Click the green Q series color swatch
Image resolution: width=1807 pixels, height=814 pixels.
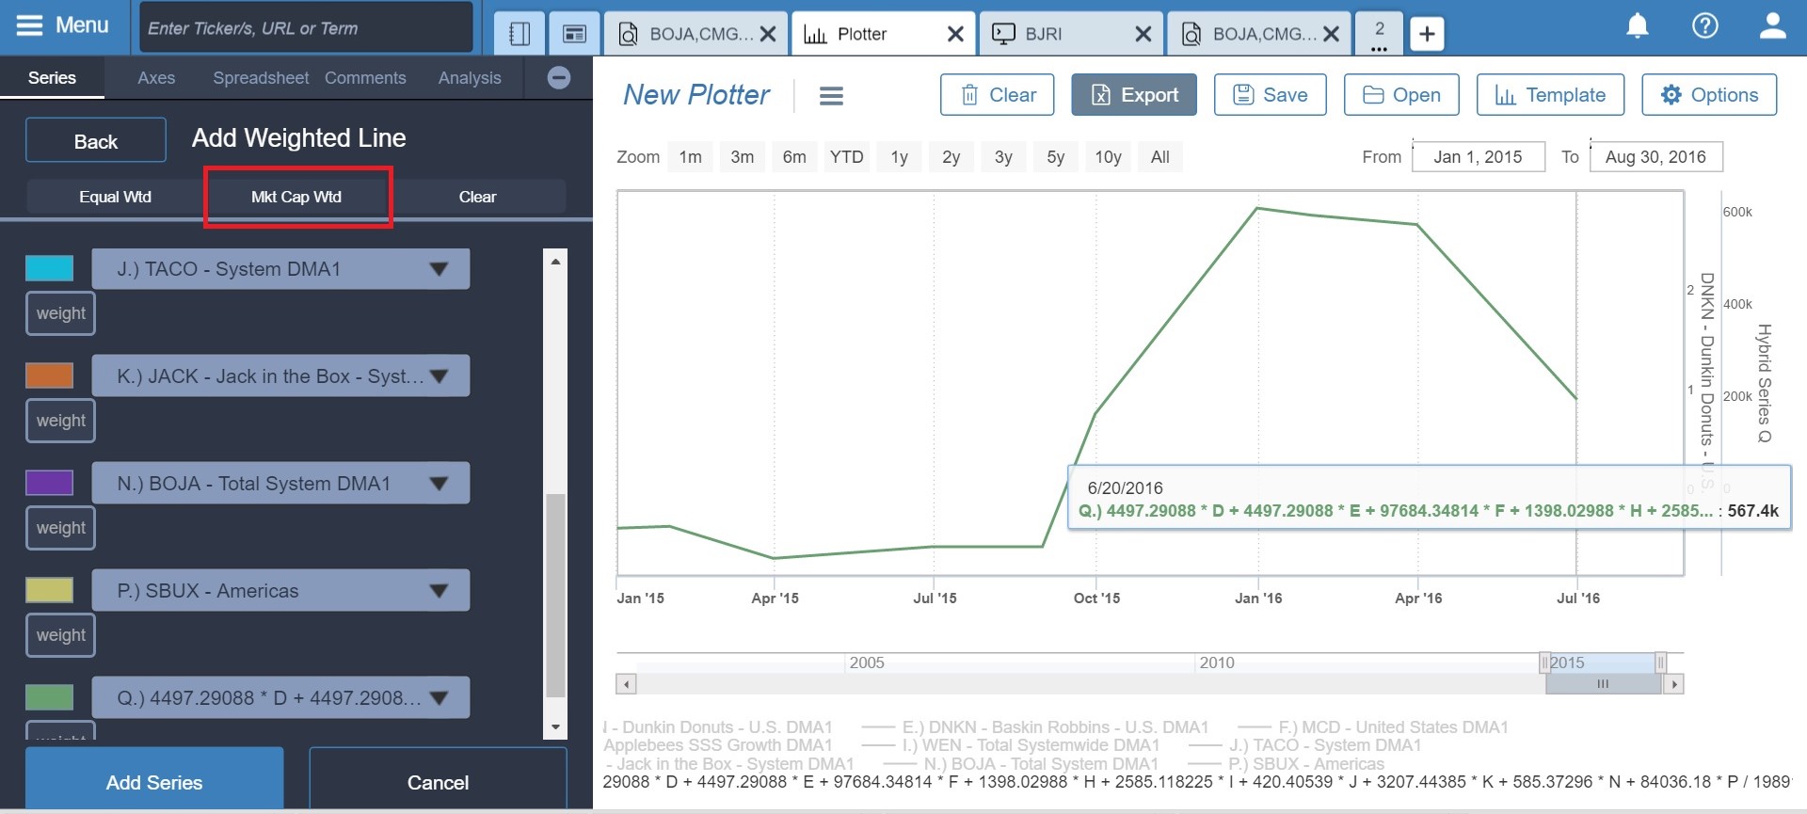[50, 697]
